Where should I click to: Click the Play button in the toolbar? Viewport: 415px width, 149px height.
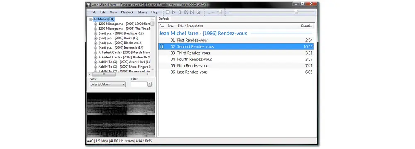(x=174, y=12)
